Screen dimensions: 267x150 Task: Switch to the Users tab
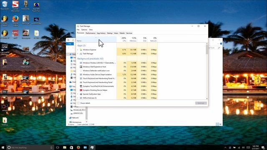(116, 33)
